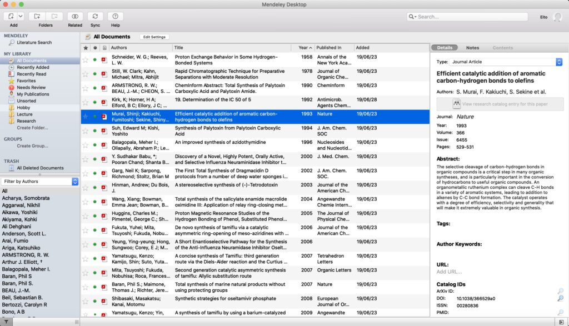
Task: Click the Add document toolbar icon
Action: 11,16
